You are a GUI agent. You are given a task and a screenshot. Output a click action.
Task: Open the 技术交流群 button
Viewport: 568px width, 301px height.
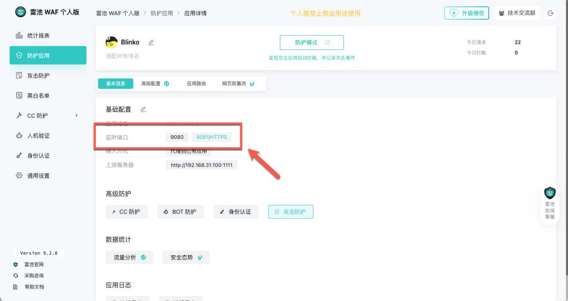[x=518, y=13]
